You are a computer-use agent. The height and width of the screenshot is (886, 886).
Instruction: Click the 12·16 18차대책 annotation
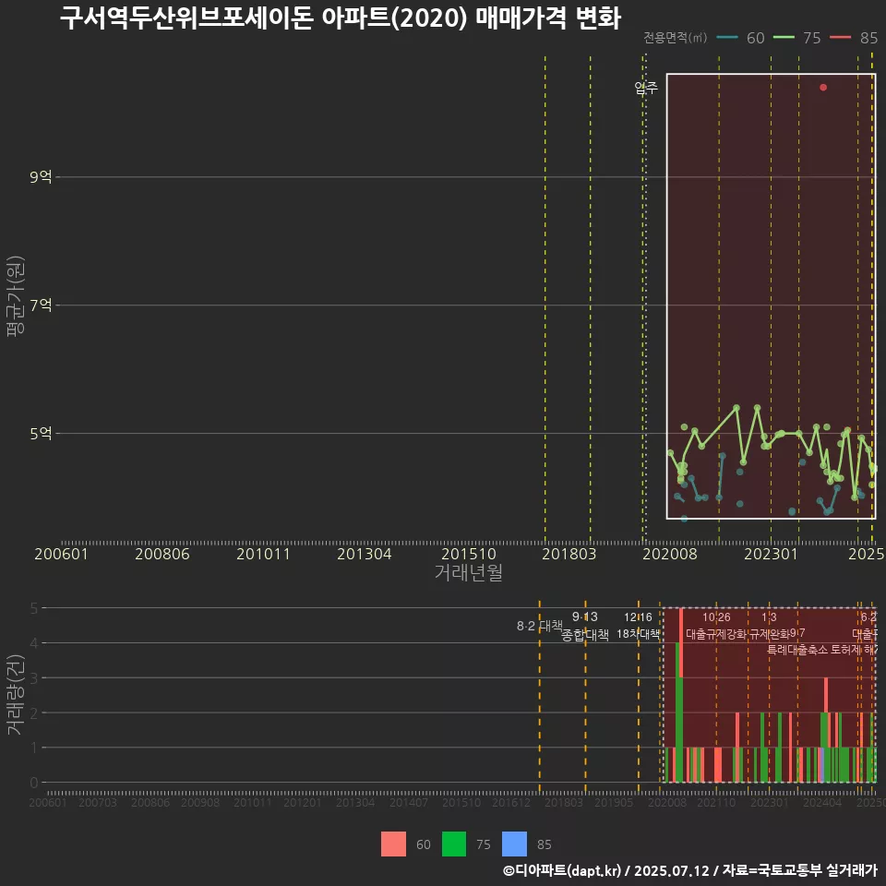(638, 626)
